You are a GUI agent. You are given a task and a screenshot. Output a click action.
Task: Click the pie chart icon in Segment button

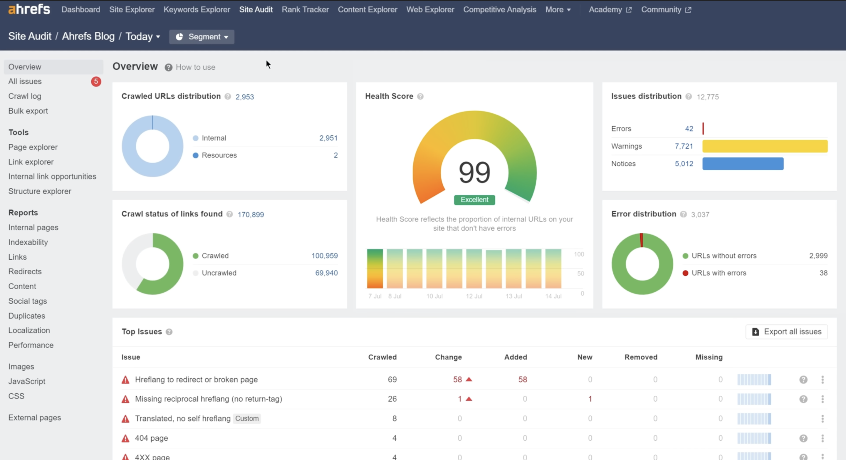[x=179, y=37]
